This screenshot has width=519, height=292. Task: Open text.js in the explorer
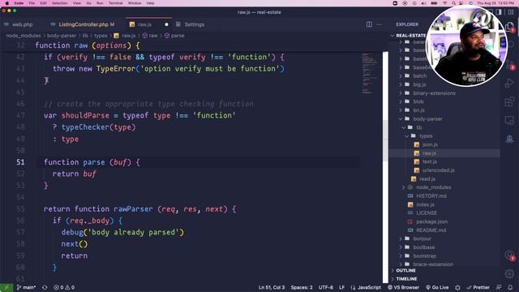tap(429, 161)
